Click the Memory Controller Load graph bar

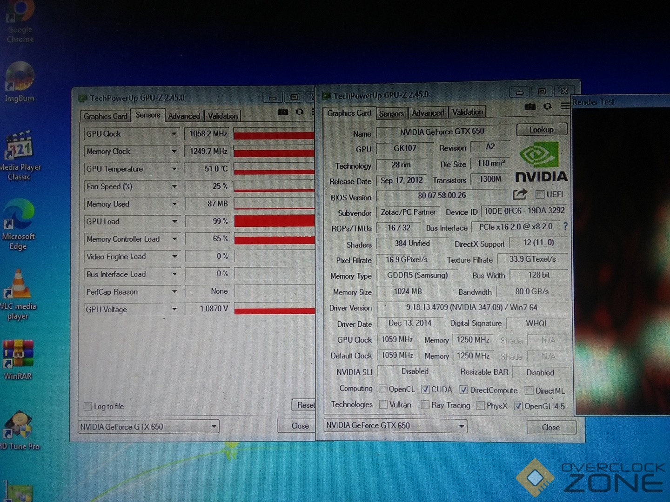[275, 239]
